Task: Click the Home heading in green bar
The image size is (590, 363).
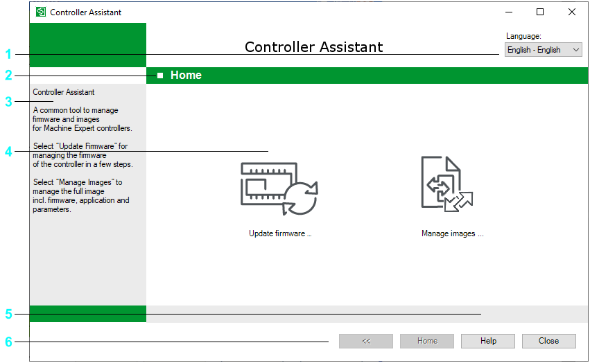Action: click(186, 76)
